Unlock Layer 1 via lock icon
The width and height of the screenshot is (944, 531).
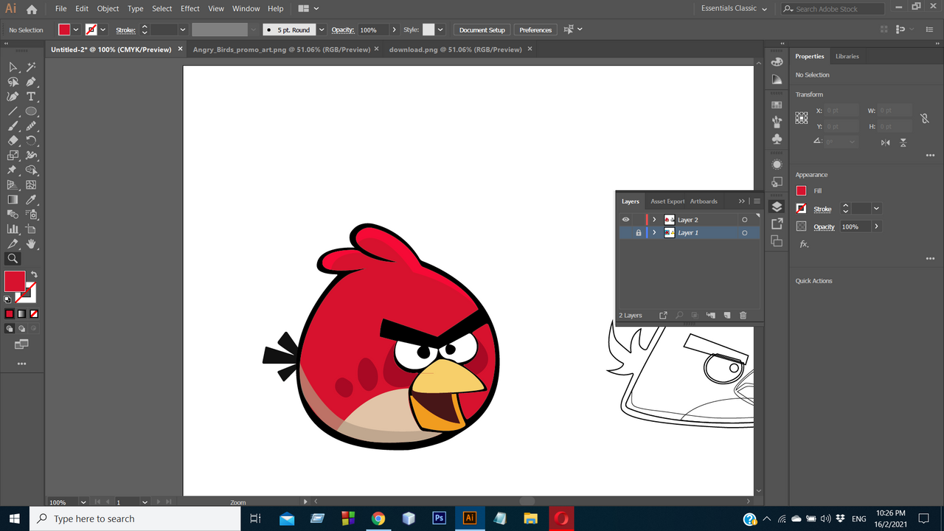[x=639, y=233]
